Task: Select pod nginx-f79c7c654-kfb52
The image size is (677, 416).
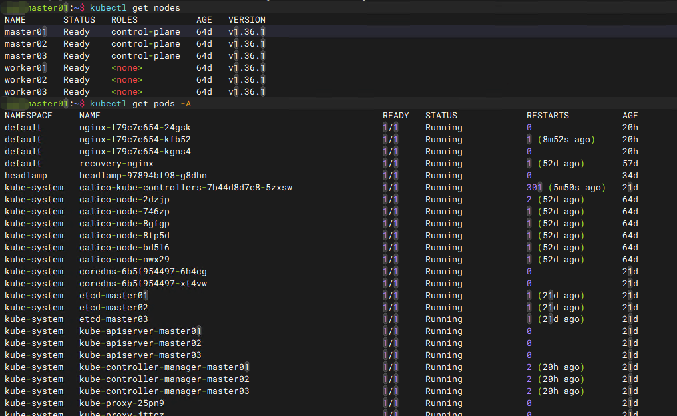Action: click(134, 140)
